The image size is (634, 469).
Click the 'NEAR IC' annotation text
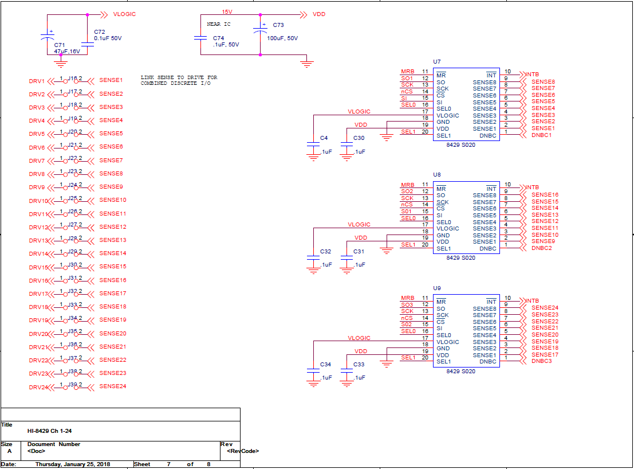(219, 24)
